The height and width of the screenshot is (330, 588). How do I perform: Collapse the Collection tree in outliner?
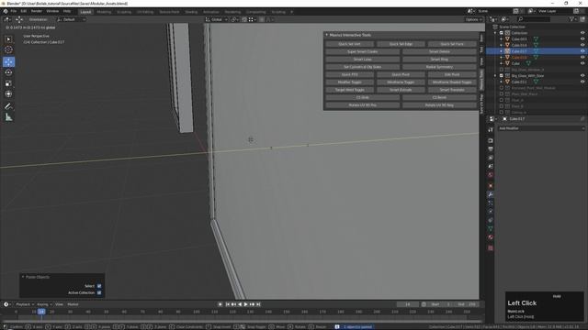click(495, 33)
